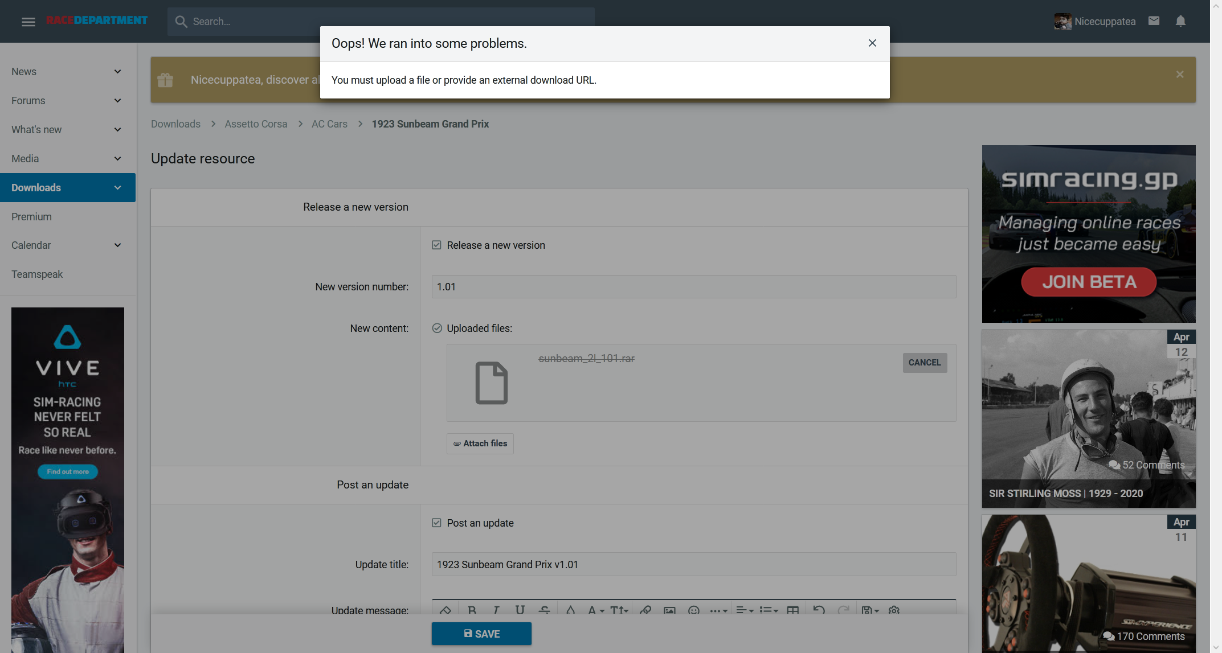Viewport: 1222px width, 653px height.
Task: Click the editor toggle BB code gear
Action: tap(894, 610)
